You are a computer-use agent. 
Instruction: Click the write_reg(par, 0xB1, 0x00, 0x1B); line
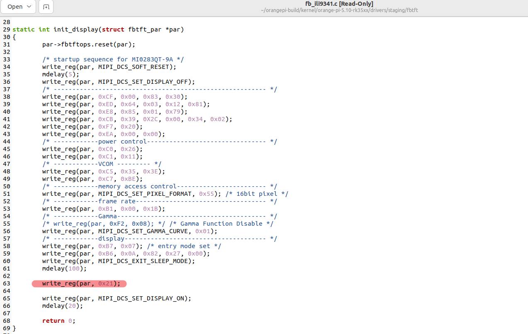(104, 209)
